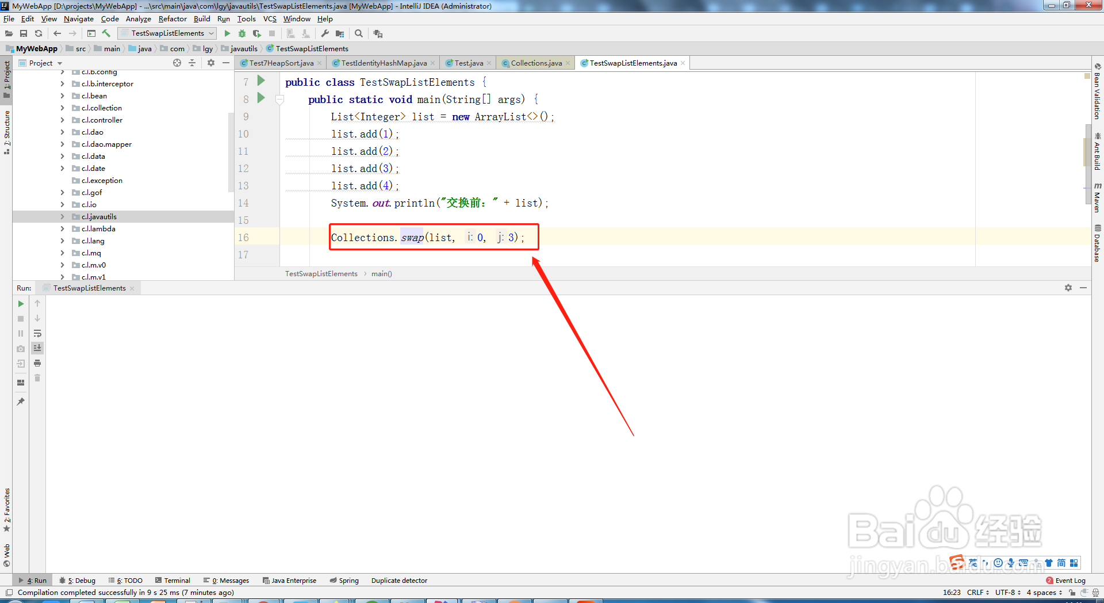Screen dimensions: 1104x603
Task: Expand the c.l.lambda package node
Action: pyautogui.click(x=63, y=229)
